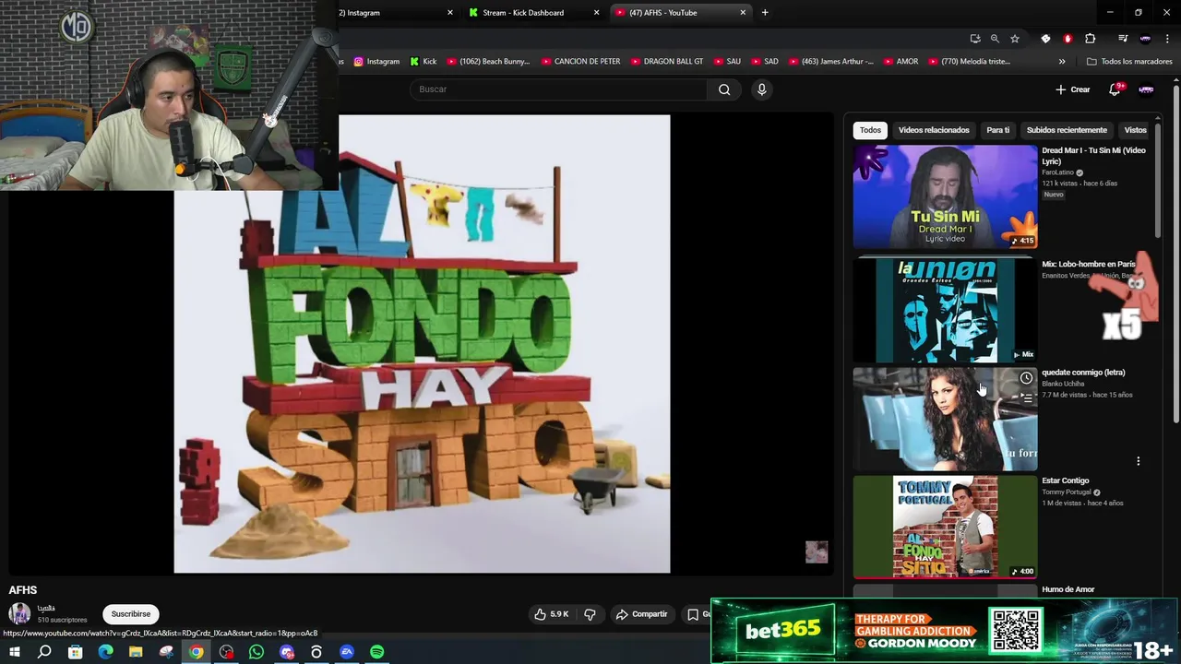Close the AFHS - YouTube tab
Image resolution: width=1181 pixels, height=664 pixels.
743,13
